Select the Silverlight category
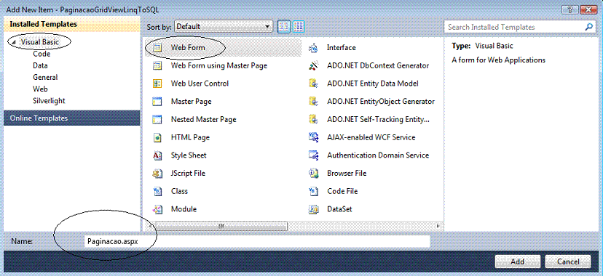603x276 pixels. click(49, 101)
